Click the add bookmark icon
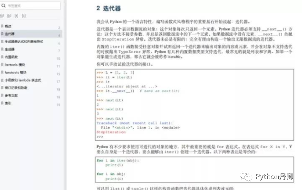Image resolution: width=303 pixels, height=190 pixels. (x=17, y=16)
